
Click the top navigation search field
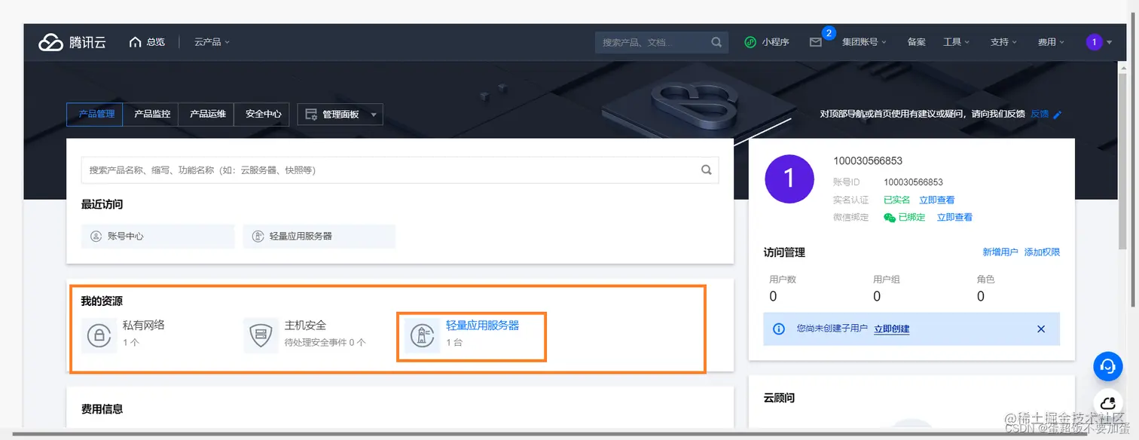[661, 42]
